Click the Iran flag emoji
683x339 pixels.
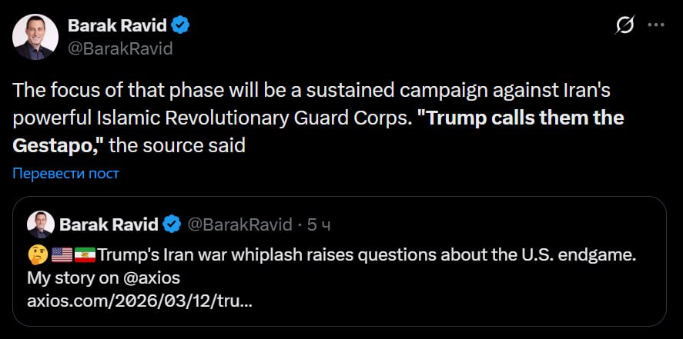coord(85,254)
